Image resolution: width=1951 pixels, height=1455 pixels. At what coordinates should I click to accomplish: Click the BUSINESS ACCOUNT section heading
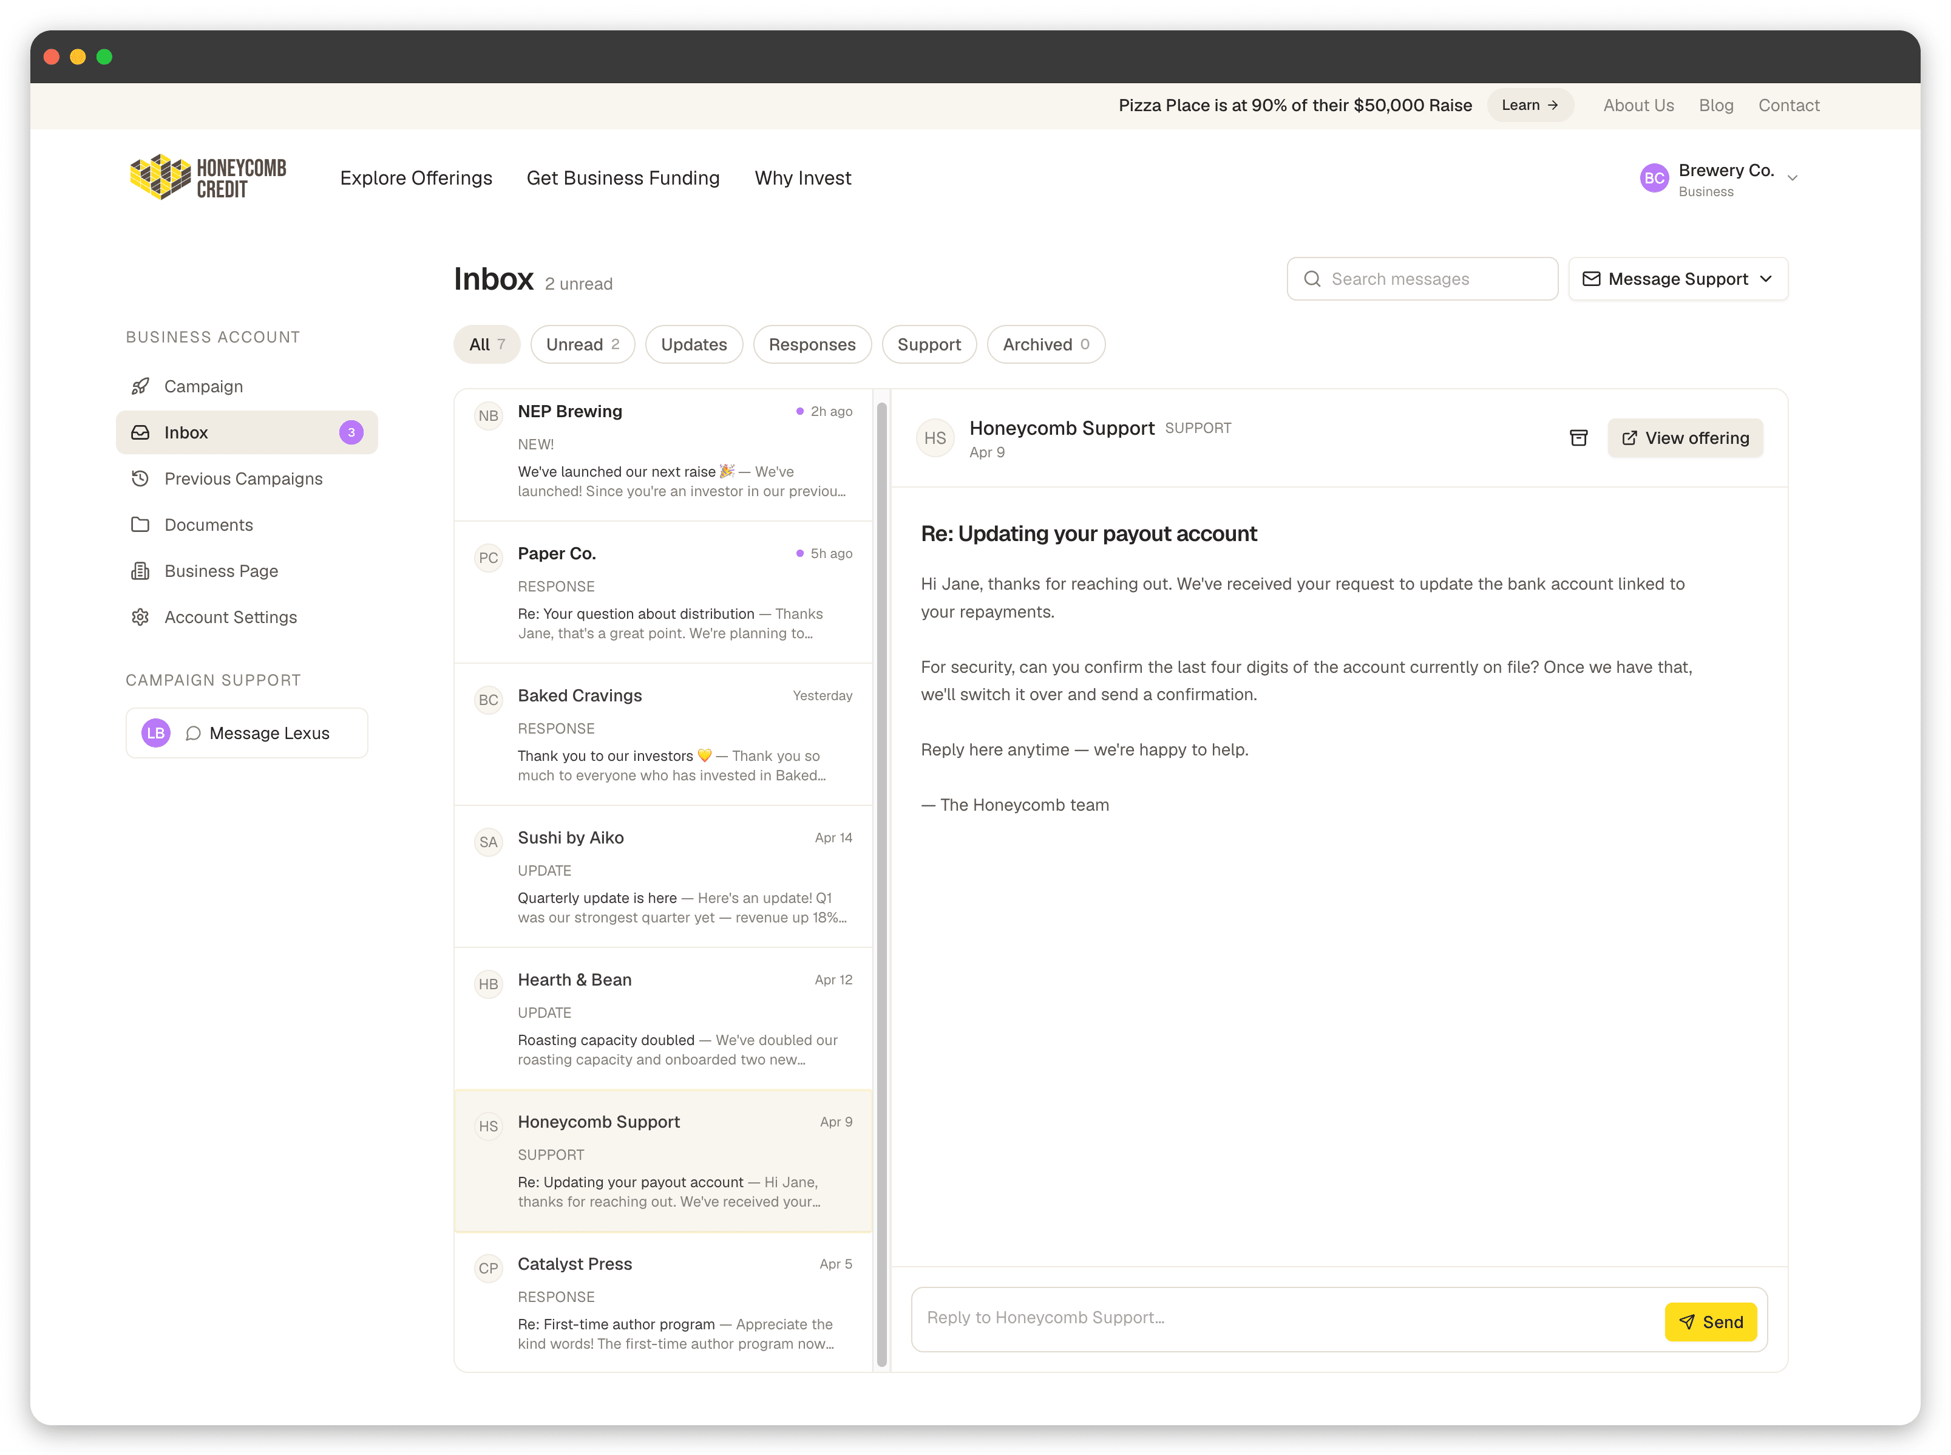(213, 337)
